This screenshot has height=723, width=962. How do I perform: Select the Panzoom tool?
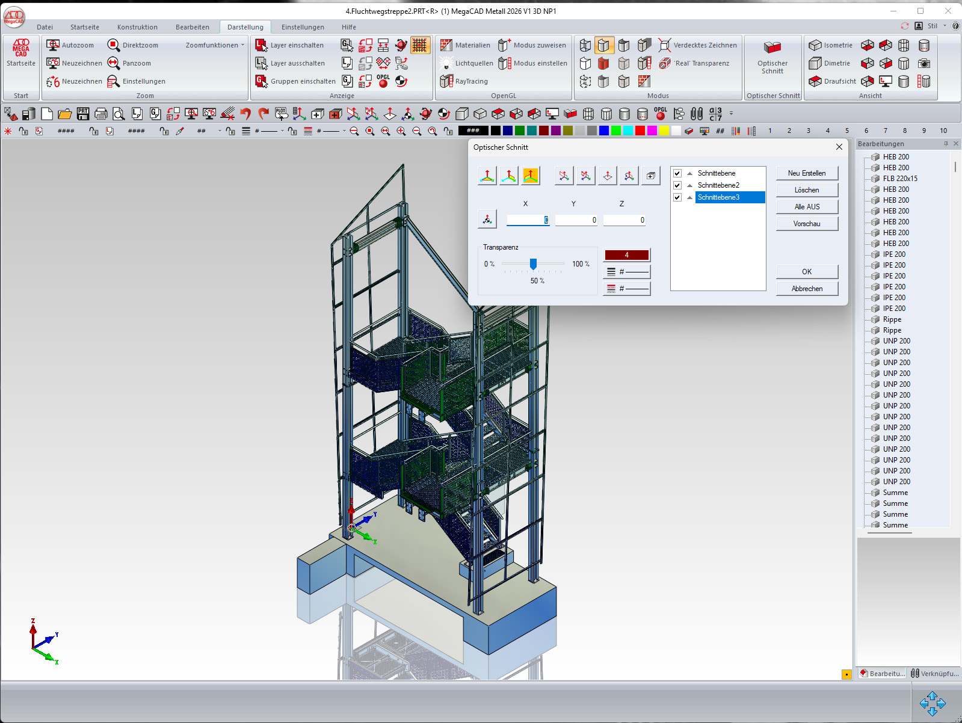[x=114, y=63]
